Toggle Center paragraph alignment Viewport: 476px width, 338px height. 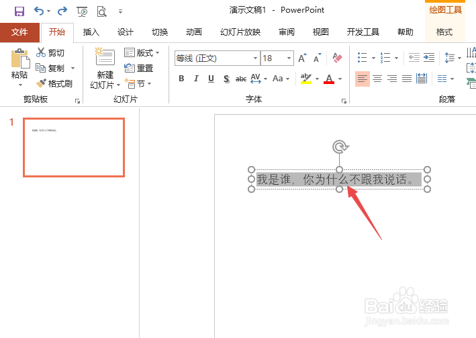point(377,79)
